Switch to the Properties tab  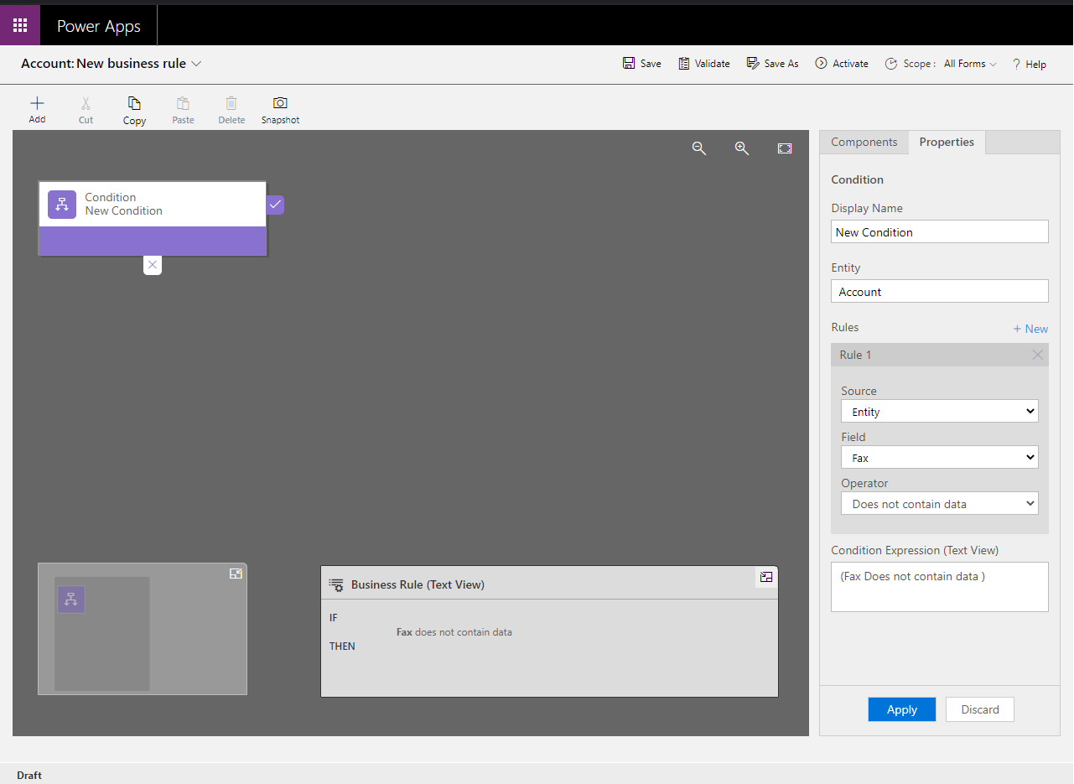[x=946, y=142]
